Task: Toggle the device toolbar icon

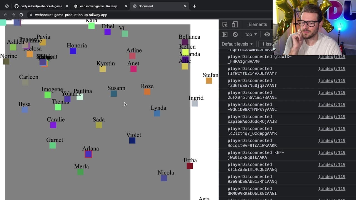Action: pyautogui.click(x=235, y=24)
